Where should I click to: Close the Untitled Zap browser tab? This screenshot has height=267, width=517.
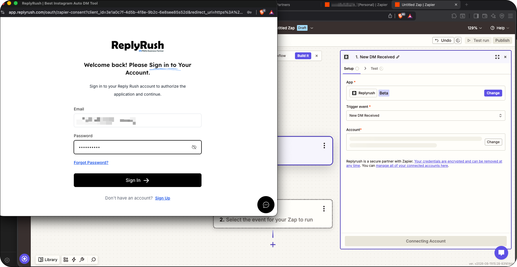[456, 5]
